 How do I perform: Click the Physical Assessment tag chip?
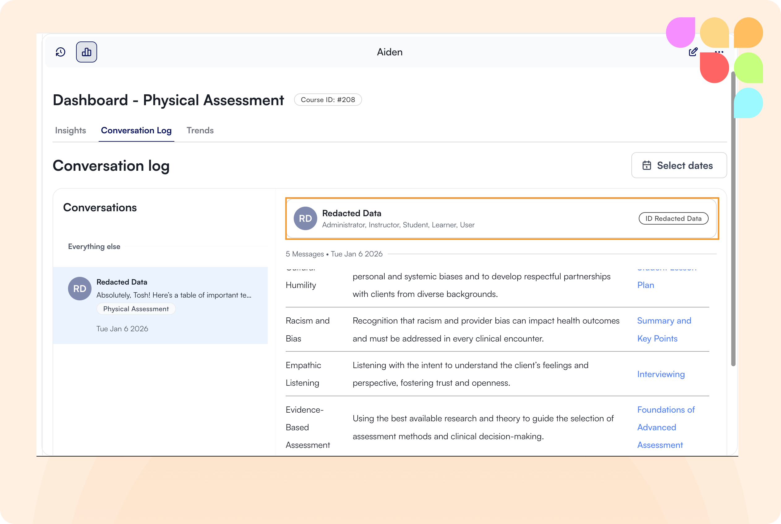click(x=136, y=309)
